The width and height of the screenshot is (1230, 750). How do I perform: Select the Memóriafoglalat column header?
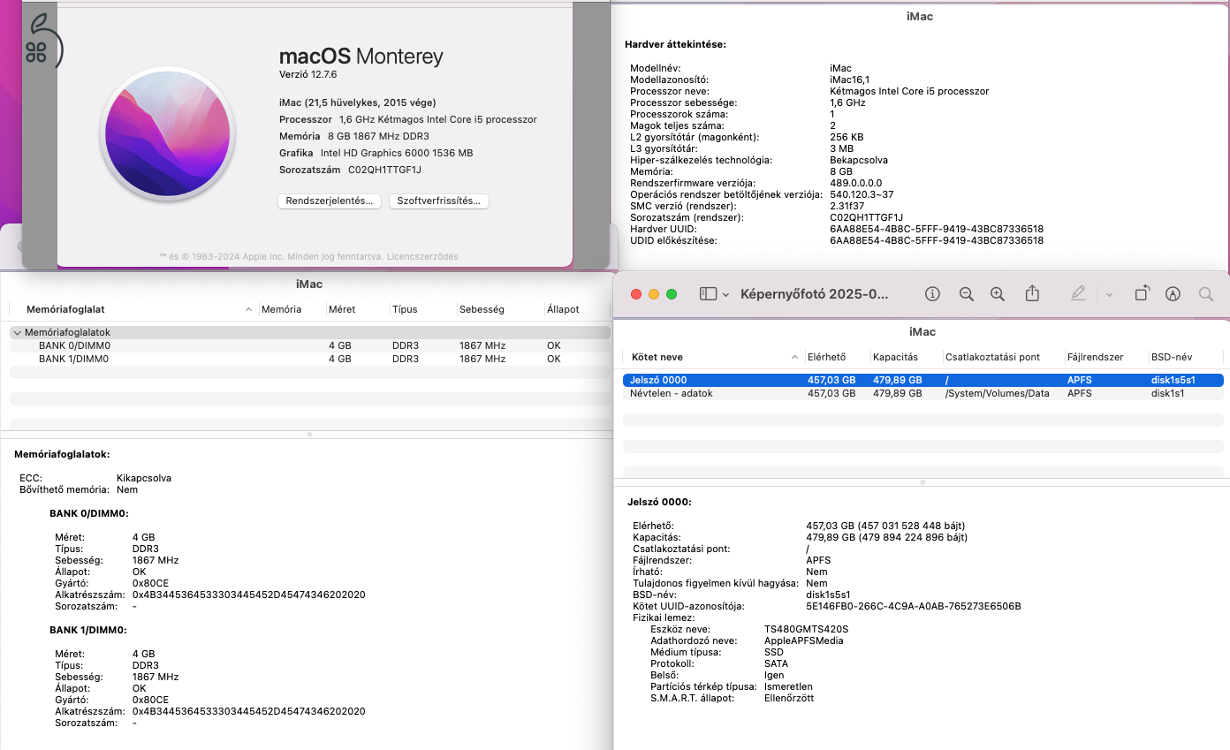point(66,309)
